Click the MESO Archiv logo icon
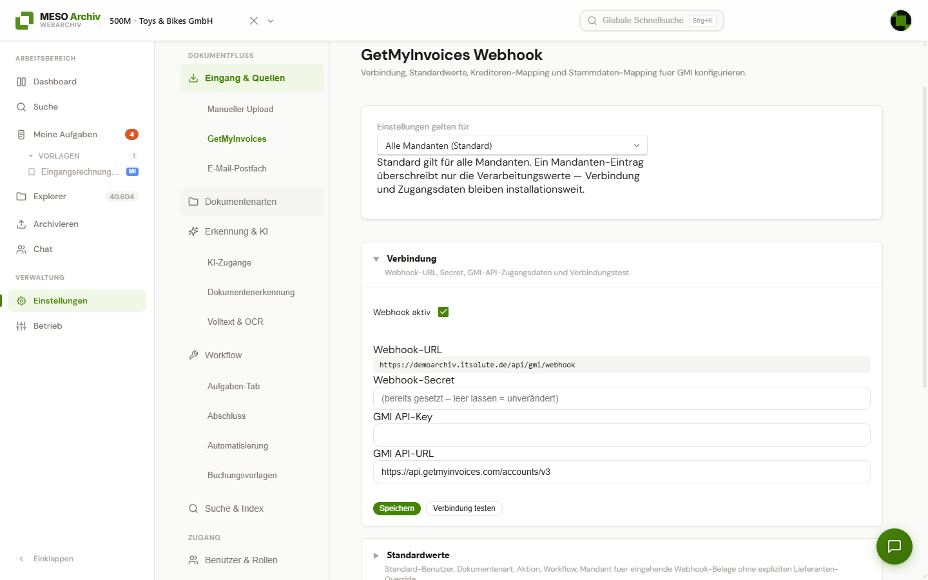The width and height of the screenshot is (928, 580). point(24,21)
